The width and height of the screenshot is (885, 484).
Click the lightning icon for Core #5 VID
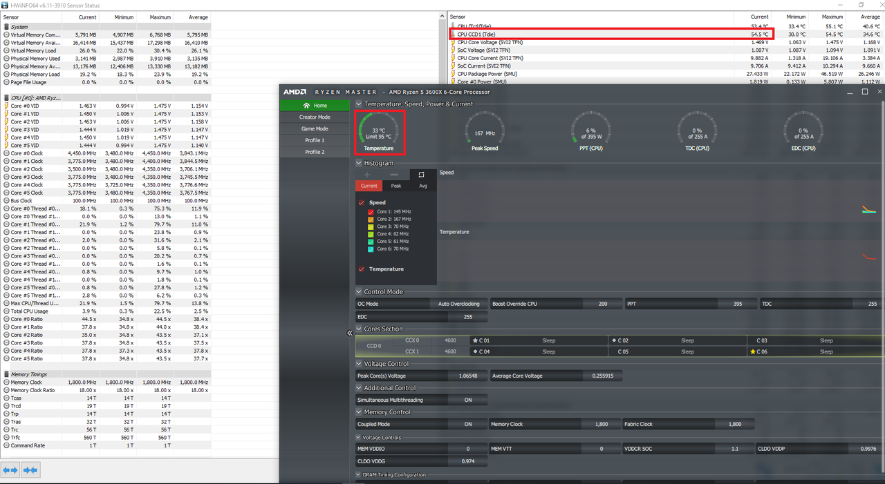7,146
